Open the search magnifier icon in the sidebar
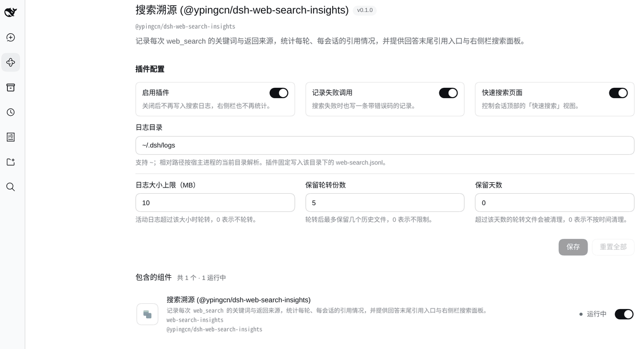The image size is (639, 349). click(x=10, y=187)
